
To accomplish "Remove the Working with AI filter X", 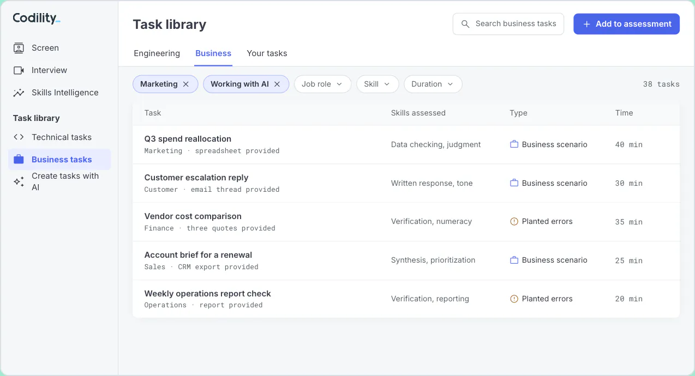I will pos(277,84).
